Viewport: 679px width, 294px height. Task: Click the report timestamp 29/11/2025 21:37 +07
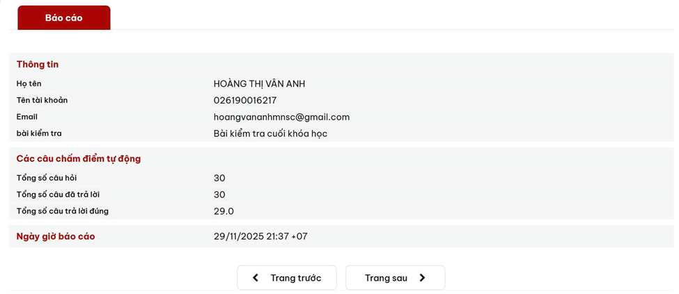260,236
